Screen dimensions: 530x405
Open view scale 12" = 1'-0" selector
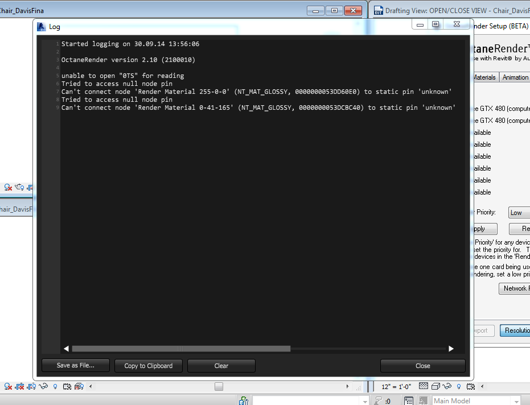(x=396, y=387)
